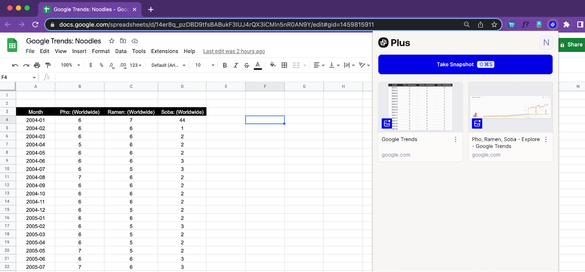
Task: Go to Sheets home via logo
Action: [x=12, y=45]
